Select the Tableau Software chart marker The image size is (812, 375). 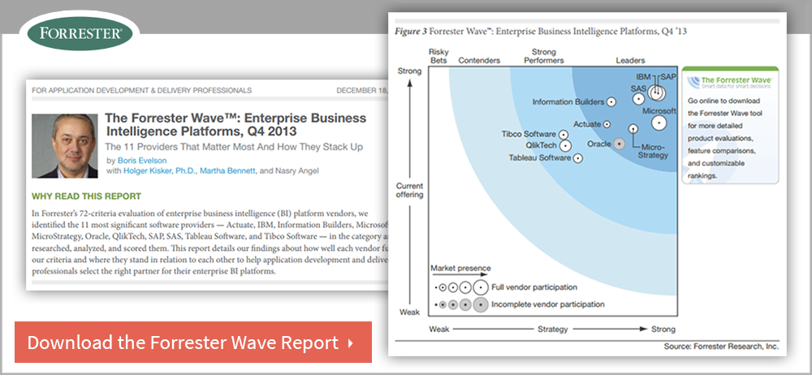point(577,158)
